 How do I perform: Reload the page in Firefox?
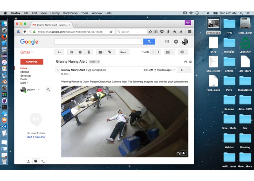coord(111,32)
